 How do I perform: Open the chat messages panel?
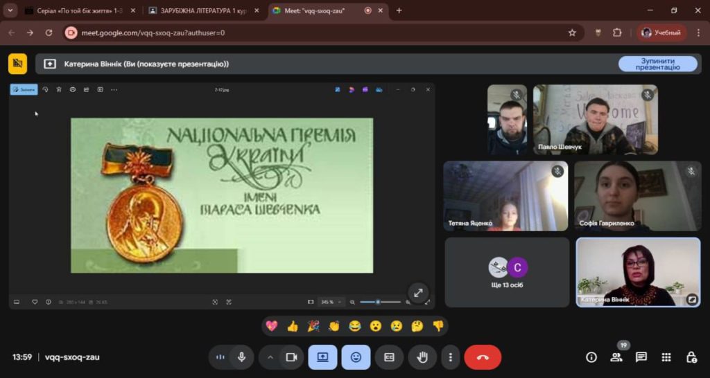[641, 357]
